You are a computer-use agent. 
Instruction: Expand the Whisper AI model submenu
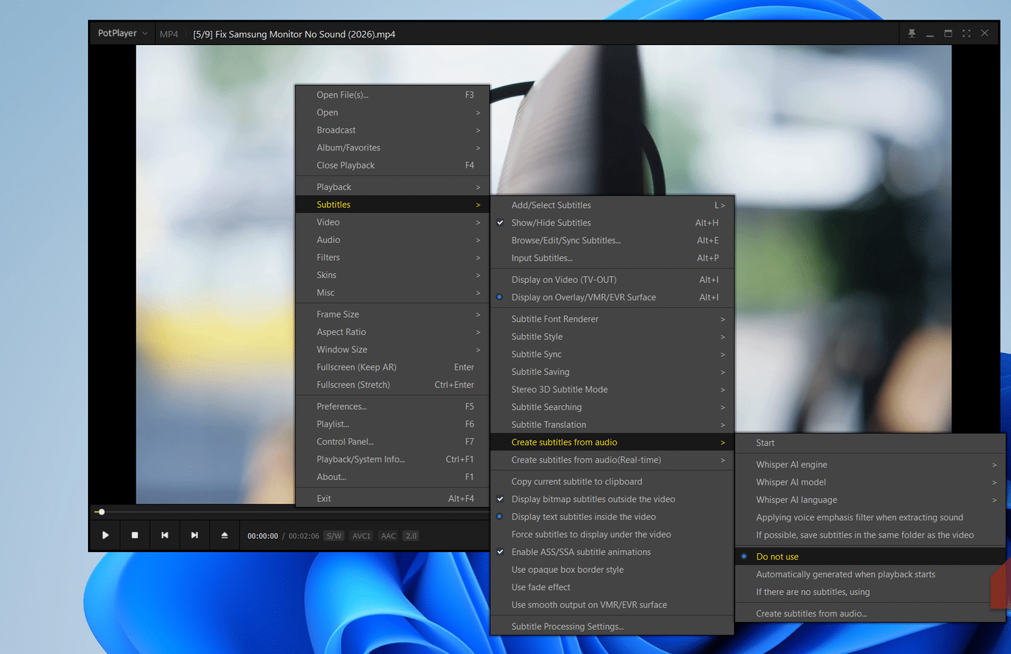coord(870,482)
